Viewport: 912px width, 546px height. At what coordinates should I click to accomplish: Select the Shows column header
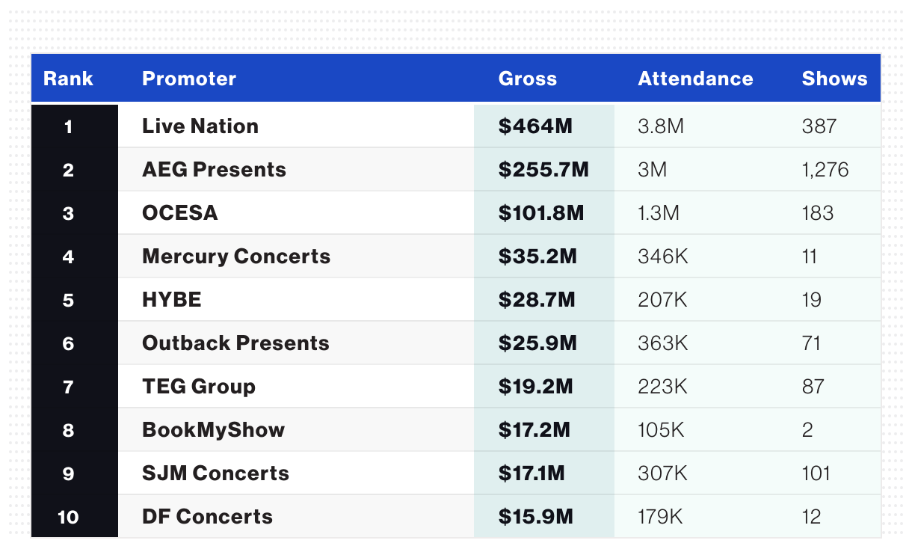pos(834,79)
